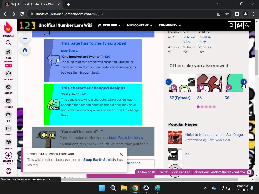Select the first carousel page dot
Screen dimensions: 259x194
point(198,107)
